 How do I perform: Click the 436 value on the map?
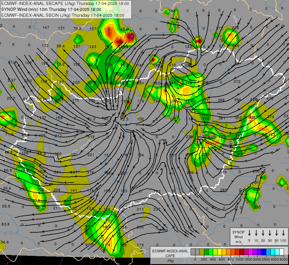pos(270,98)
